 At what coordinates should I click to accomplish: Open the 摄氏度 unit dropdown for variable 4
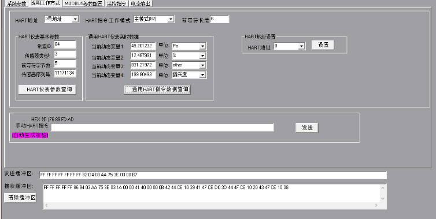[203, 75]
